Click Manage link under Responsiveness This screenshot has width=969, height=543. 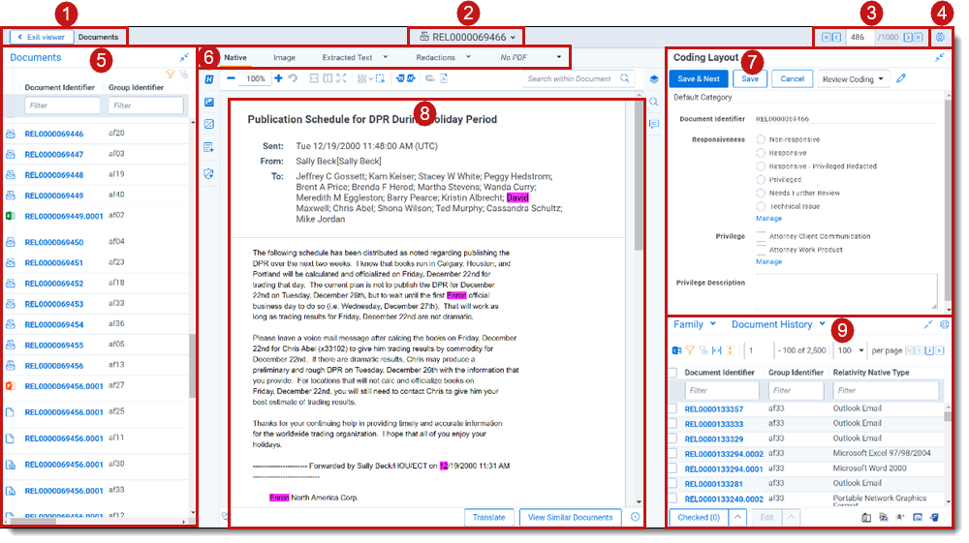(x=768, y=219)
